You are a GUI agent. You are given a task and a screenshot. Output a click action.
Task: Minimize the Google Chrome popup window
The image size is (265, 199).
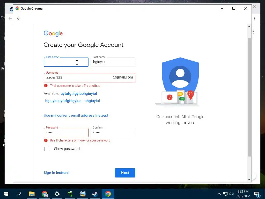pyautogui.click(x=222, y=9)
